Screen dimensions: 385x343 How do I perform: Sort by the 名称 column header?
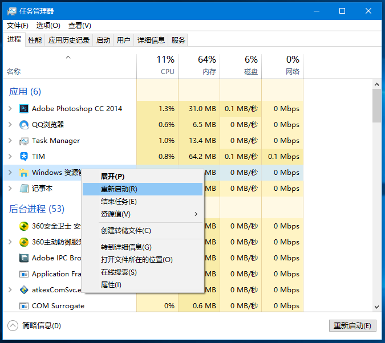(70, 66)
